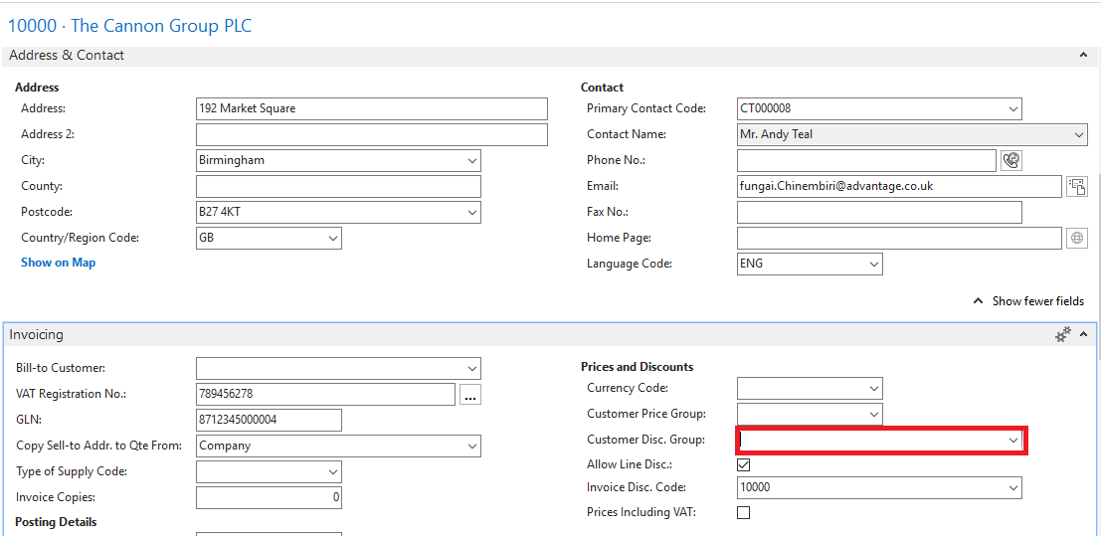Open the Bill-to Customer dropdown
Viewport: 1101px width, 539px height.
471,369
